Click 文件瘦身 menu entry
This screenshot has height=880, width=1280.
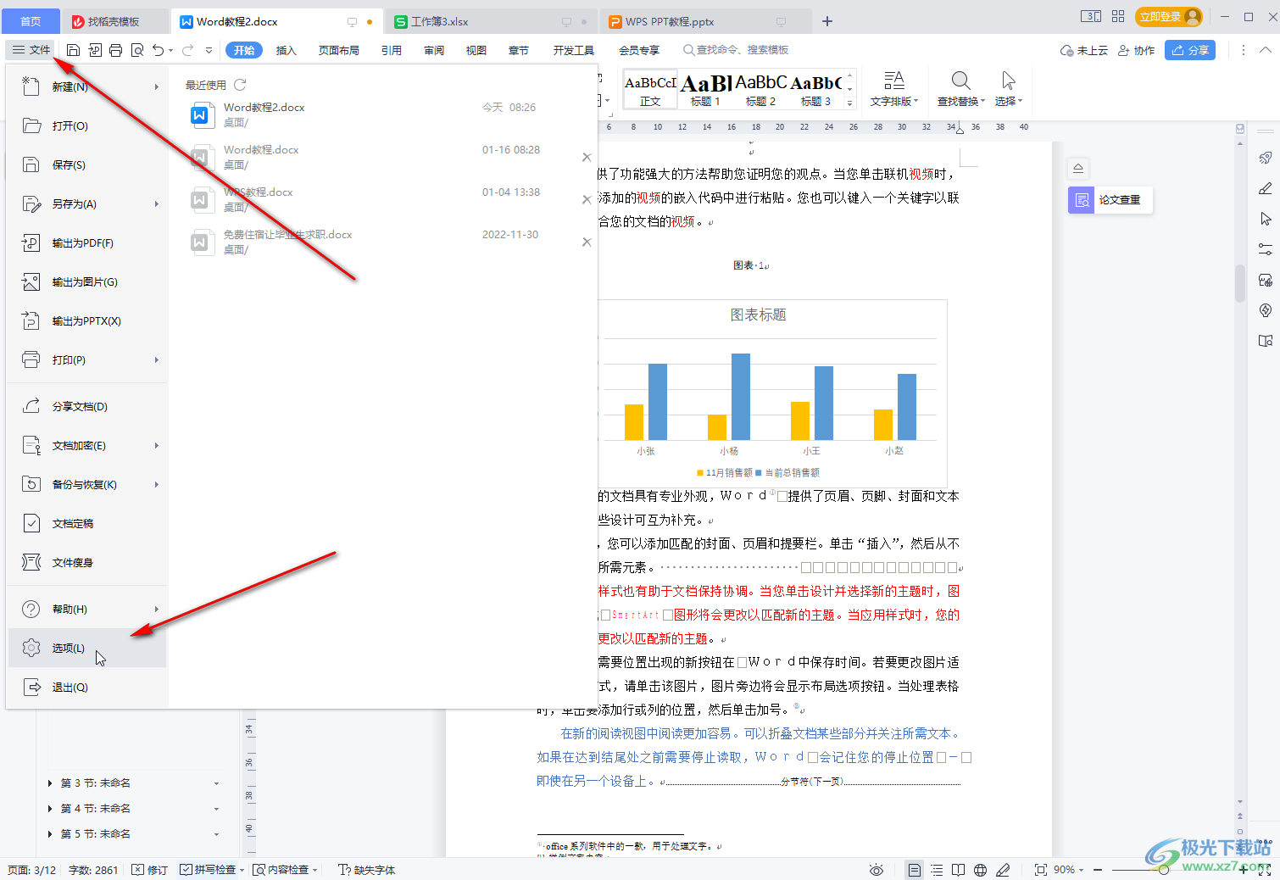[86, 562]
